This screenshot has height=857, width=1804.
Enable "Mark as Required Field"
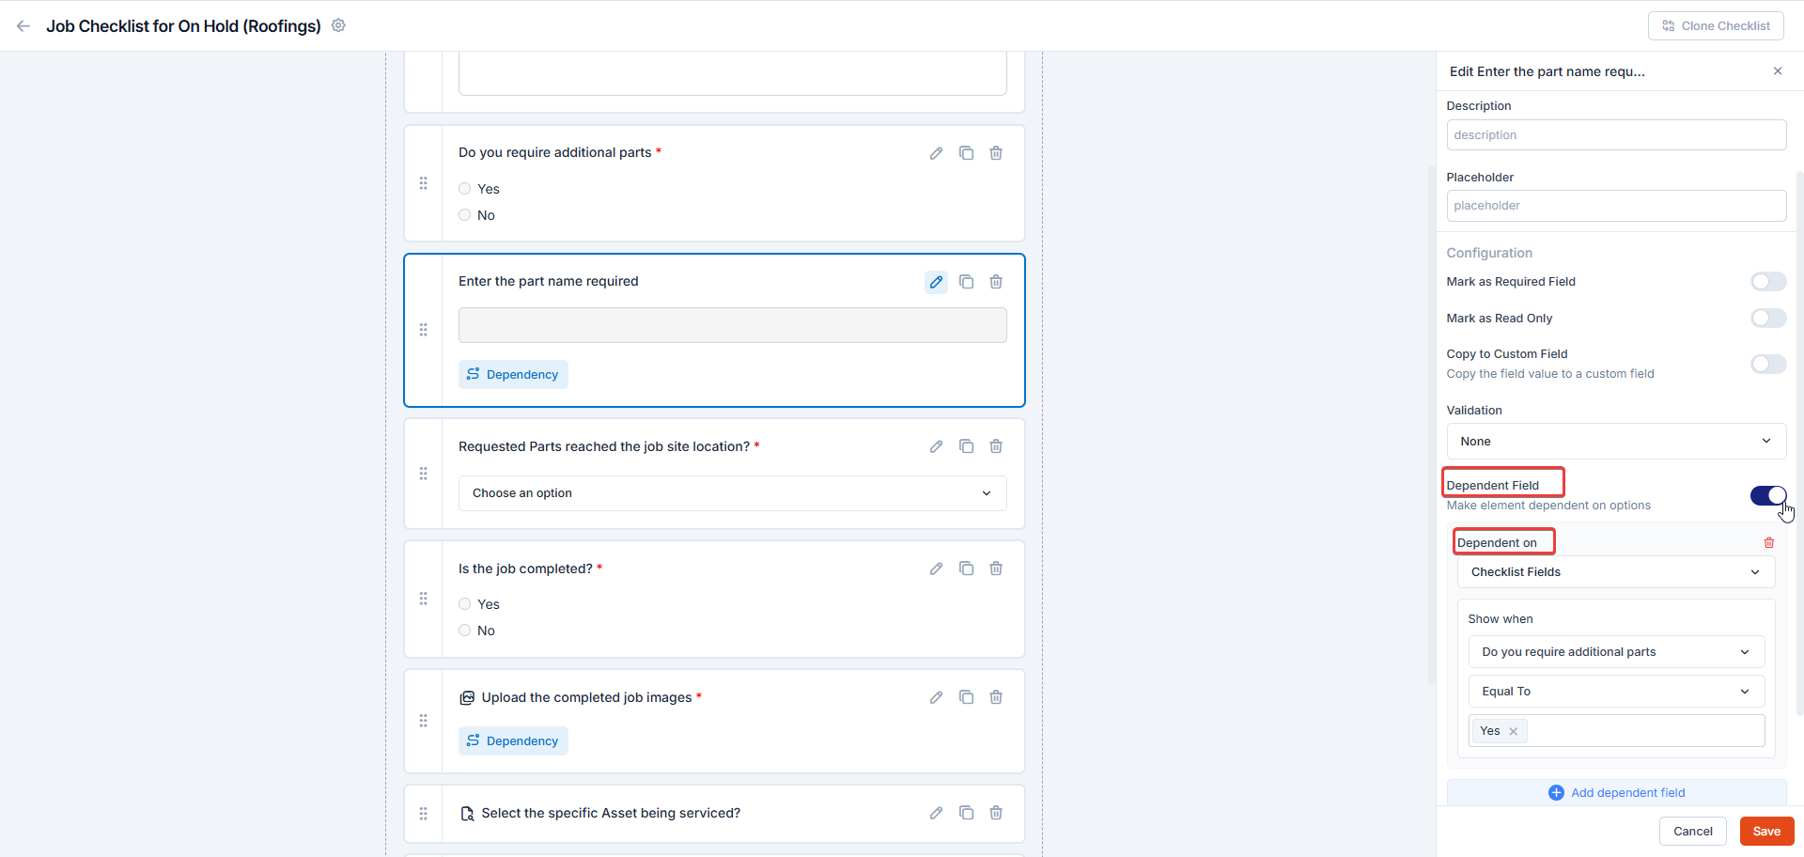click(x=1767, y=281)
